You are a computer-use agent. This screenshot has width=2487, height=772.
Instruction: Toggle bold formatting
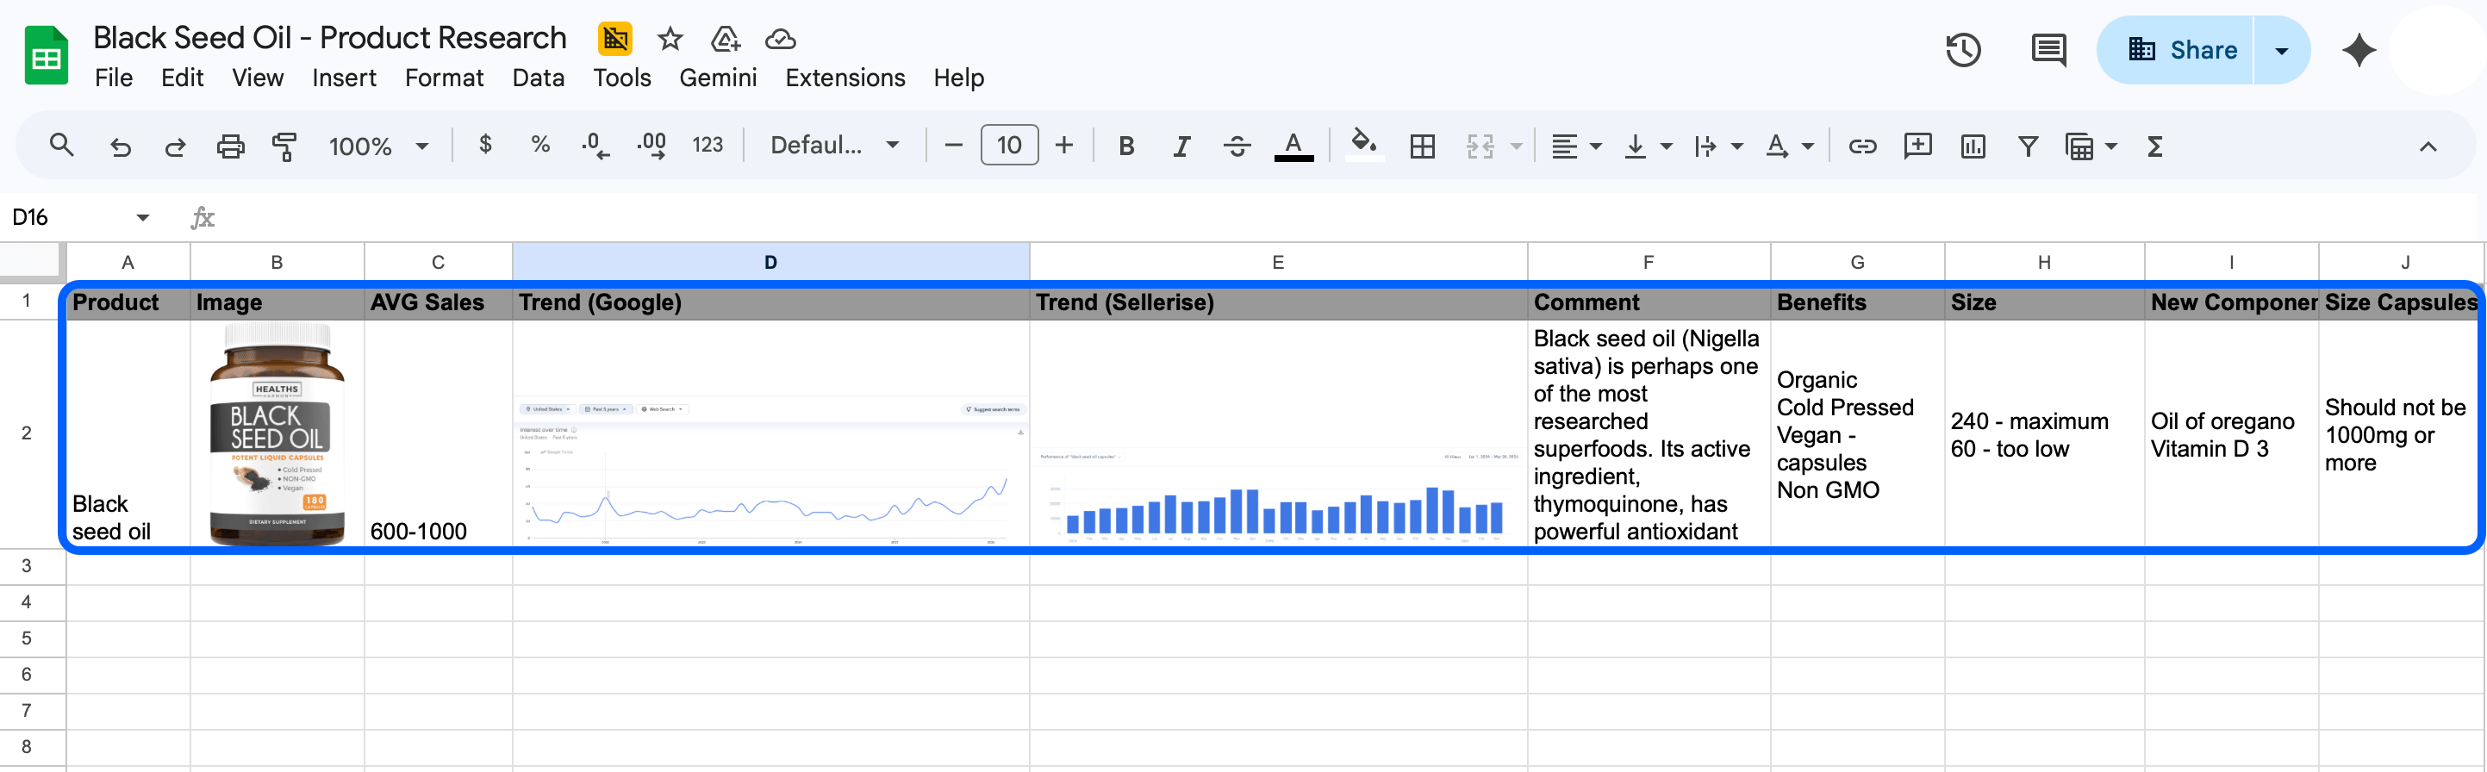click(1125, 146)
